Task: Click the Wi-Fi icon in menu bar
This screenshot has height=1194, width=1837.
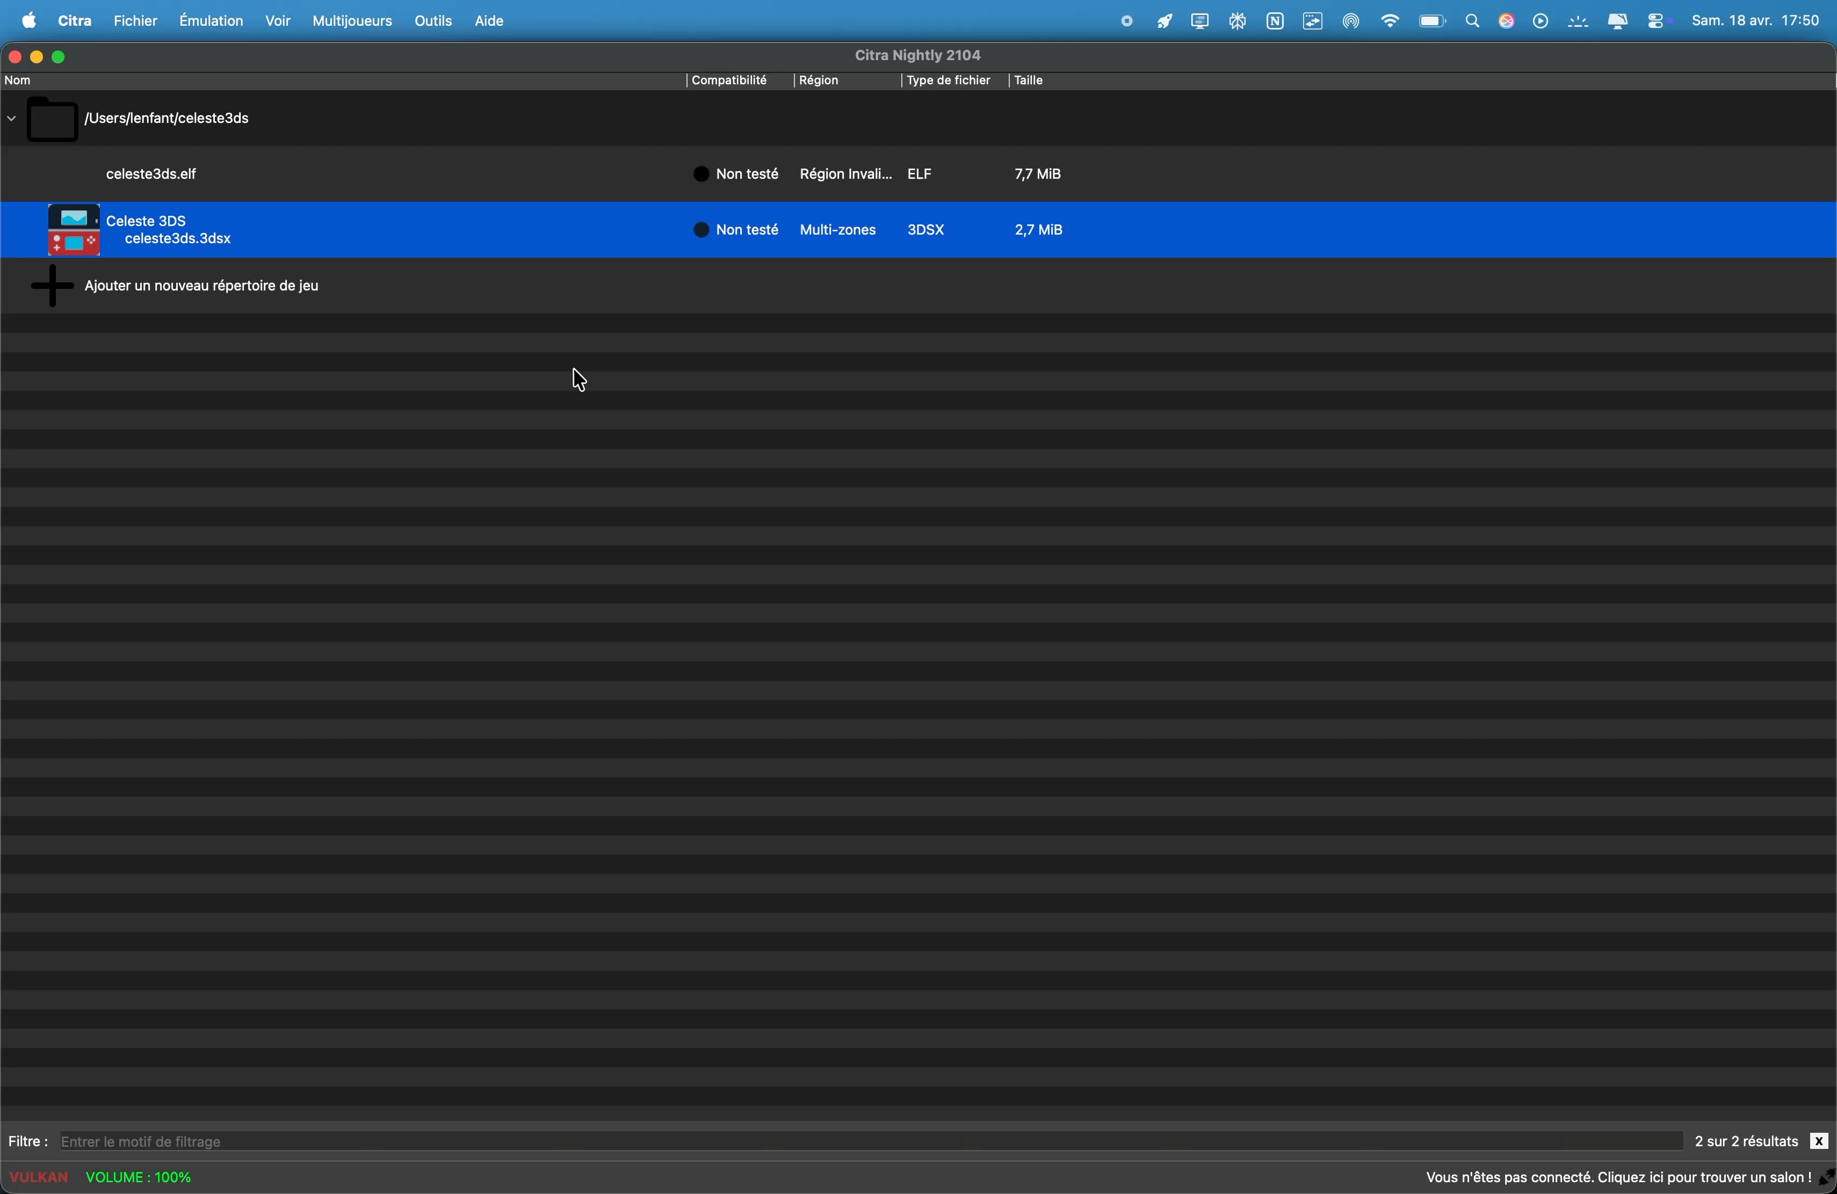Action: [x=1388, y=21]
